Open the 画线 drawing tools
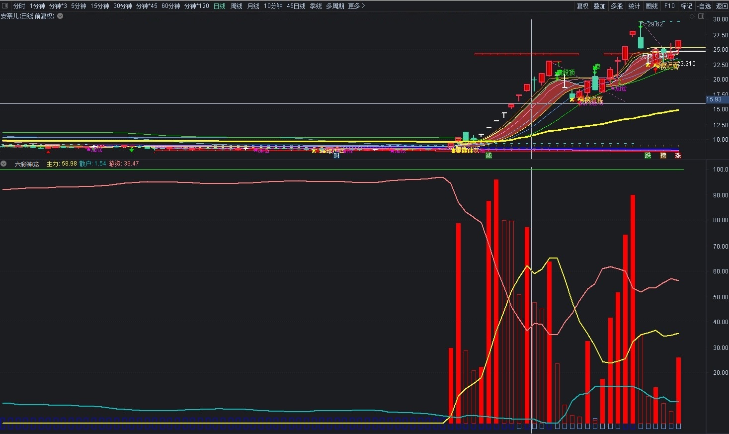 651,6
